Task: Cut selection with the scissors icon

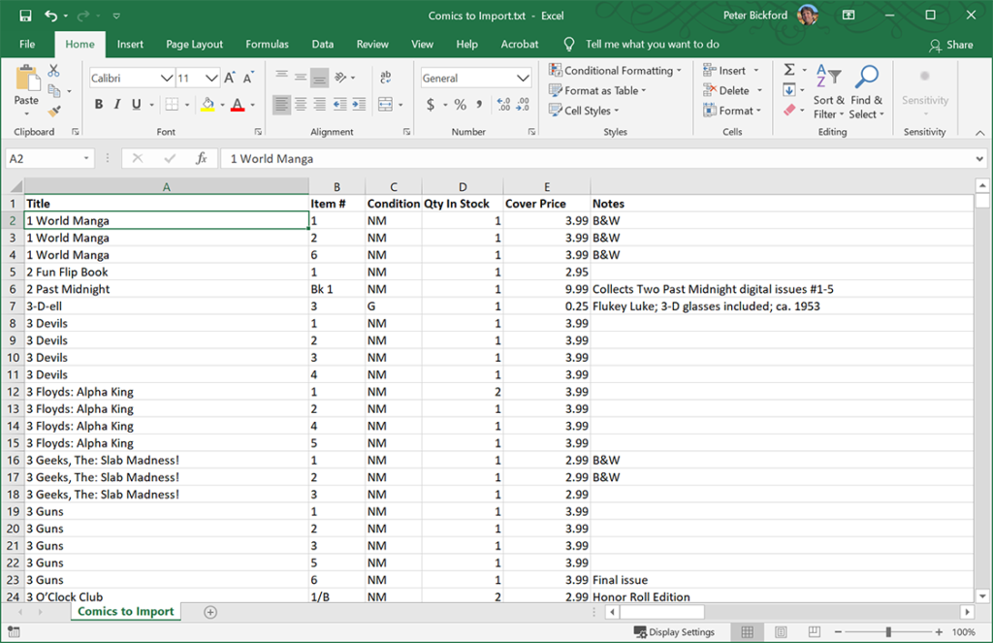Action: tap(54, 71)
